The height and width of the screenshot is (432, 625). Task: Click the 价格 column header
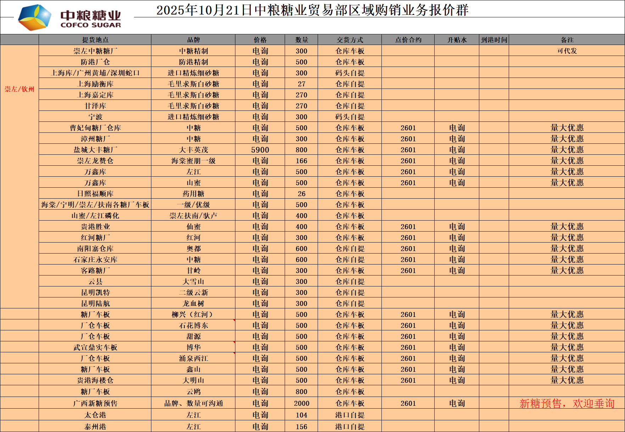pyautogui.click(x=260, y=40)
